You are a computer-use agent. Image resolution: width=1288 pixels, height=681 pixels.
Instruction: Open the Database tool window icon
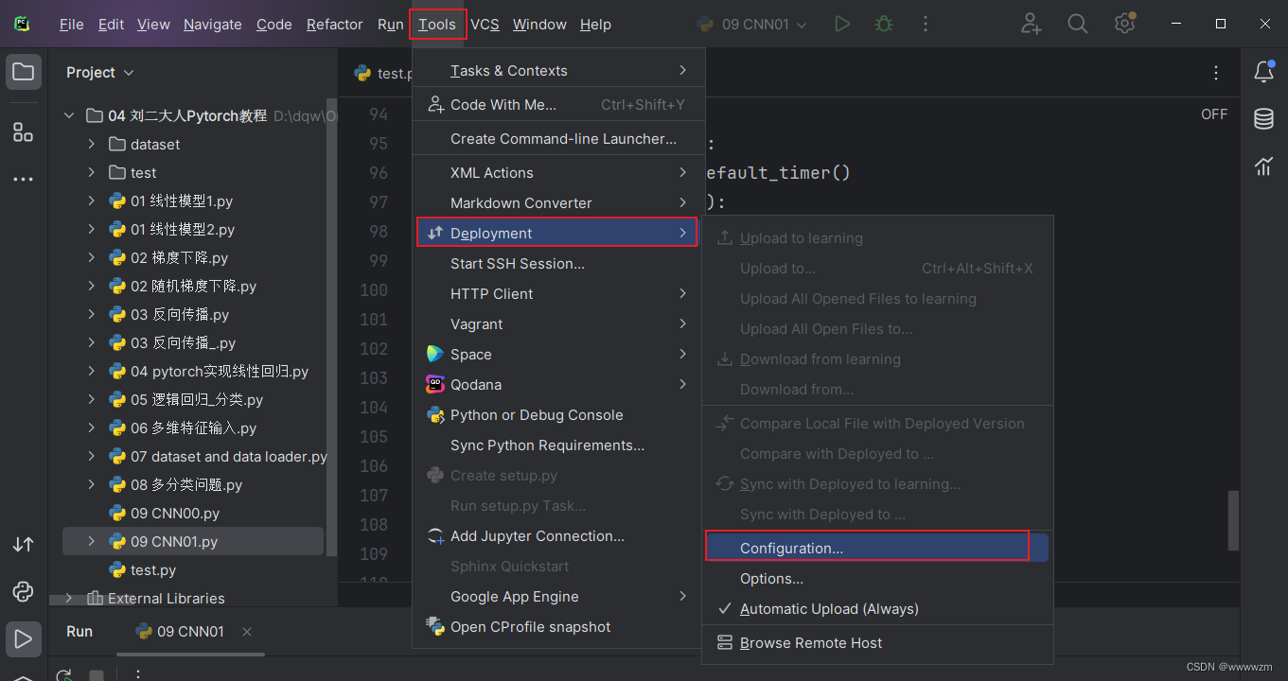point(1263,119)
